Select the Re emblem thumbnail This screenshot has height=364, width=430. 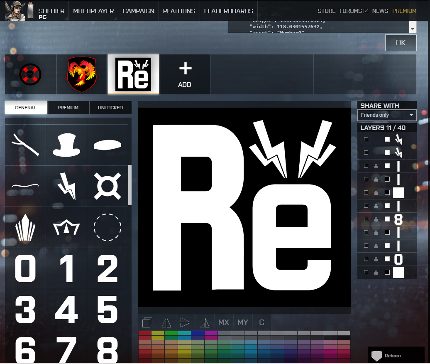[133, 74]
